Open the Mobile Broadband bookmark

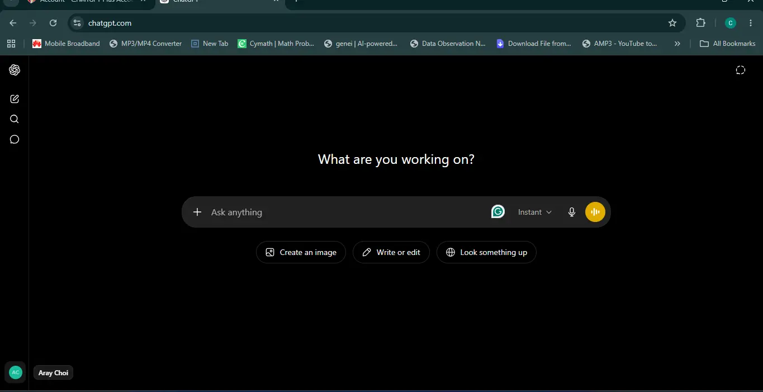[66, 43]
